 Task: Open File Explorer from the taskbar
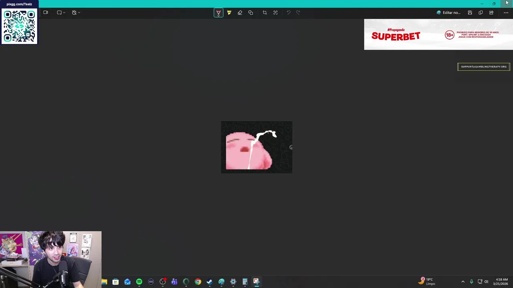(104, 282)
